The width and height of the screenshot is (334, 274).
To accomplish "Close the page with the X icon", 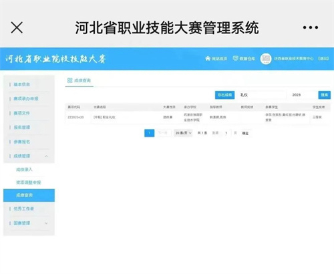I will [x=17, y=27].
